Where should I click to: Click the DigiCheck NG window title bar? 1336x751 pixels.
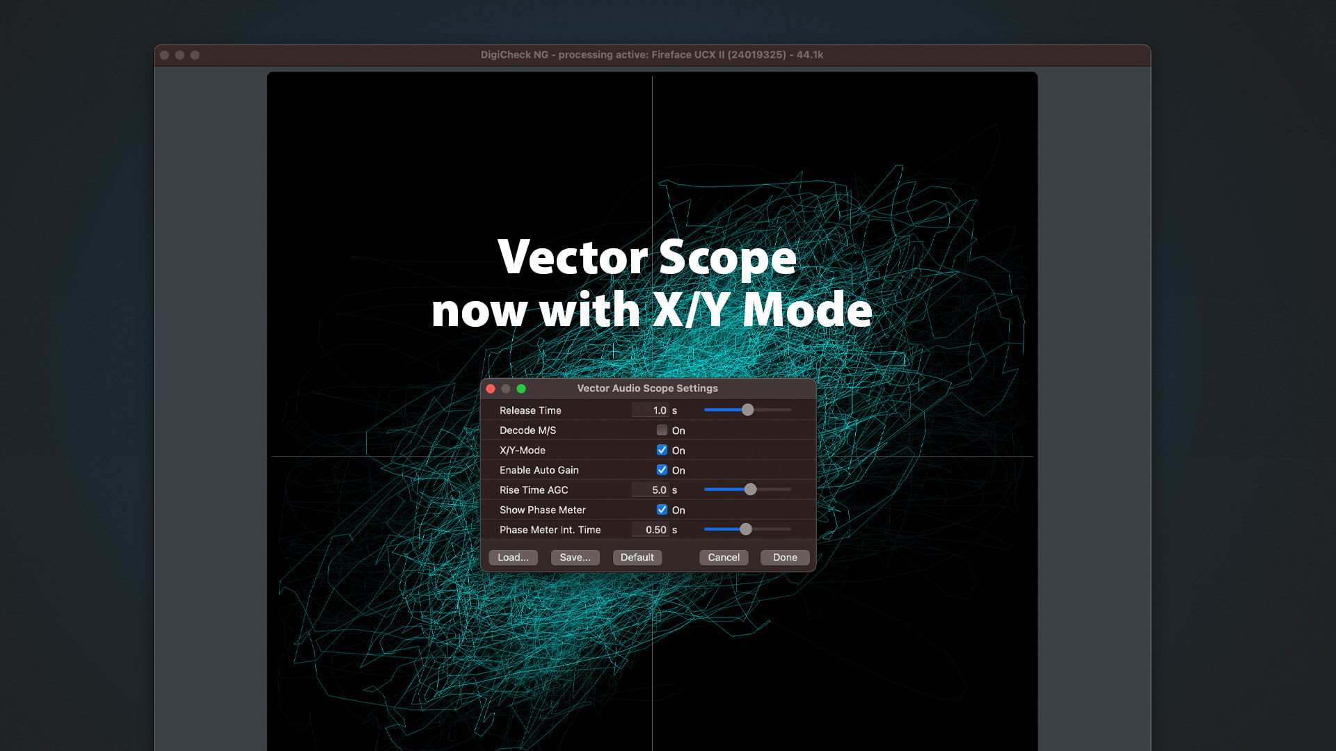click(651, 54)
